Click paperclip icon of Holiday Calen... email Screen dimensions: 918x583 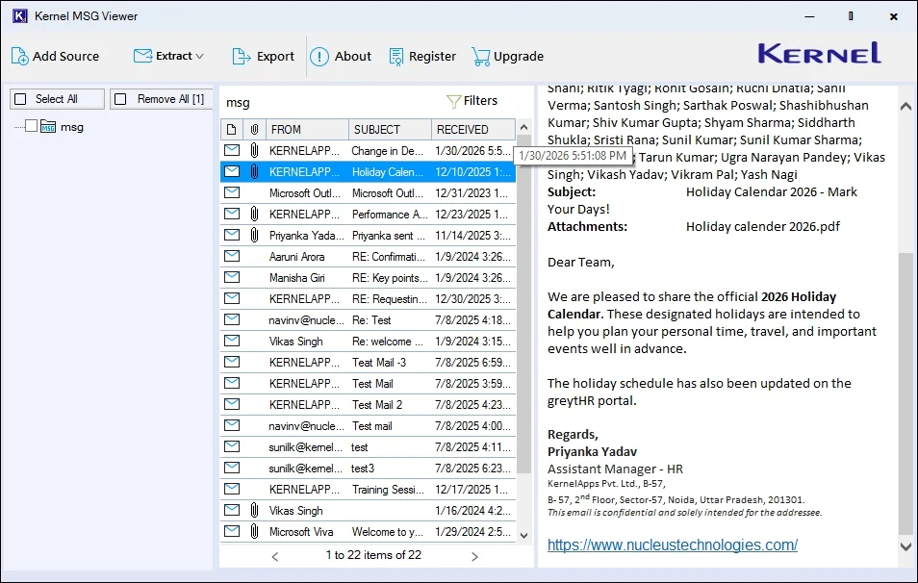[x=254, y=171]
